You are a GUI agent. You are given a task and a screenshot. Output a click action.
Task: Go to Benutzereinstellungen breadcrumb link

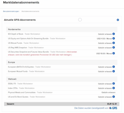pyautogui.click(x=11, y=11)
